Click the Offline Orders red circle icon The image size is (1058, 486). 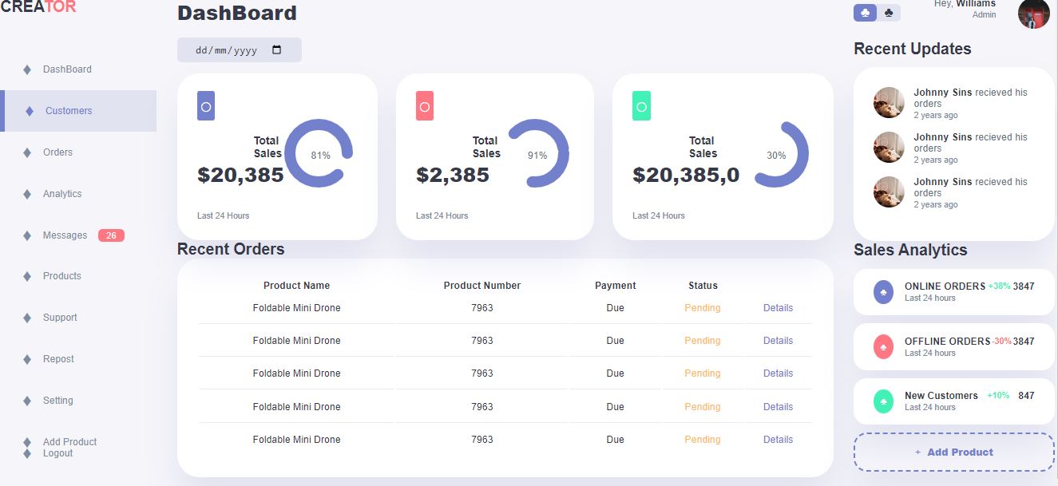pyautogui.click(x=883, y=347)
